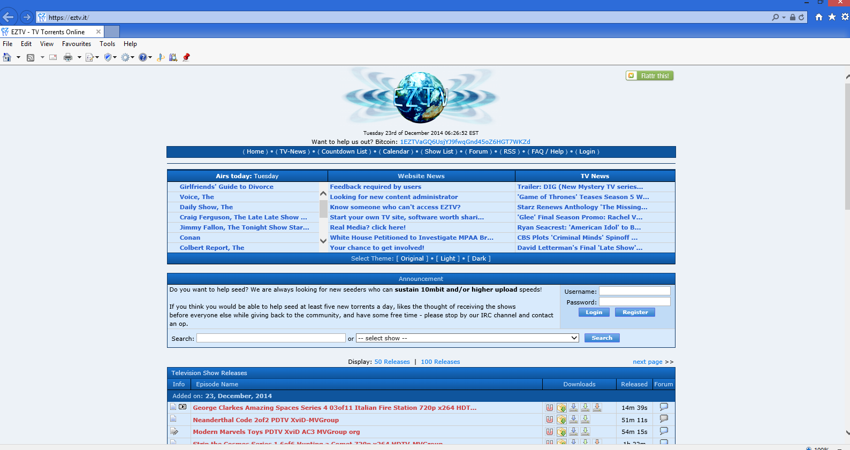The width and height of the screenshot is (850, 450).
Task: Click the blue download mirror icon for Modern Marvels
Action: (573, 431)
